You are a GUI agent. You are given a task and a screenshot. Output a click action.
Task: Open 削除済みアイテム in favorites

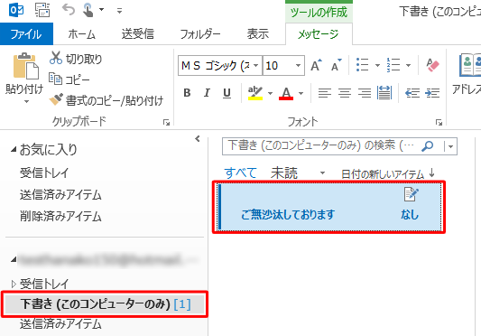60,216
